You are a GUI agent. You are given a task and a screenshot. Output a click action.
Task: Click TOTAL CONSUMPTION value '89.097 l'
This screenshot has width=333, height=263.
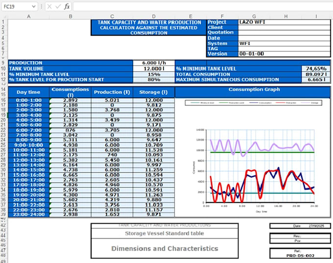click(316, 74)
